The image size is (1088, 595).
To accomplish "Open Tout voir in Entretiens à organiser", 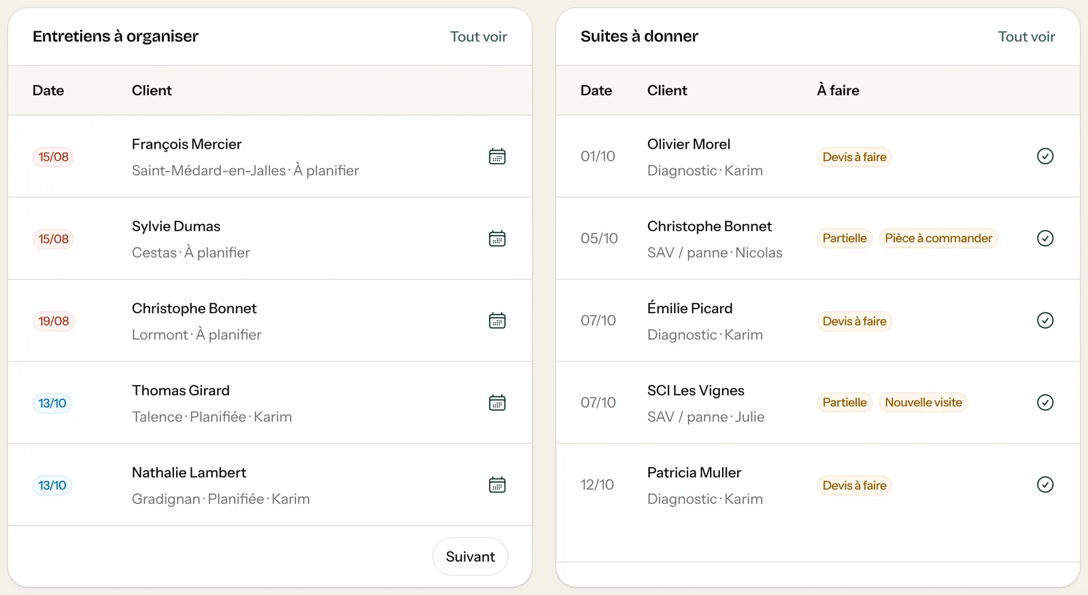I will pos(478,37).
